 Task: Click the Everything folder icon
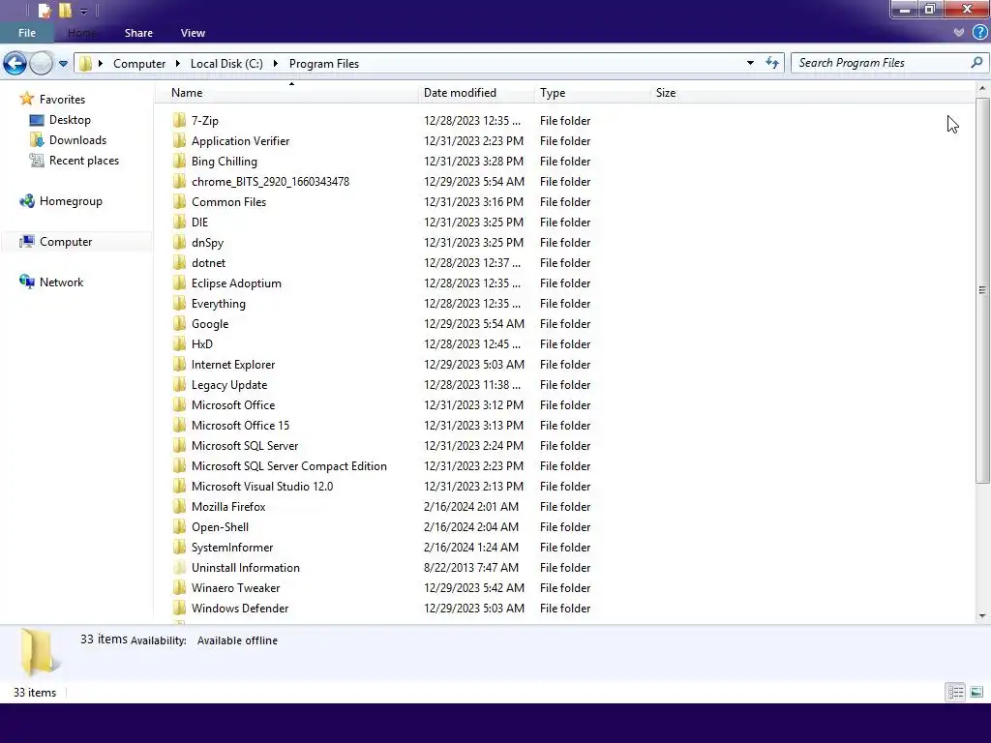tap(179, 303)
